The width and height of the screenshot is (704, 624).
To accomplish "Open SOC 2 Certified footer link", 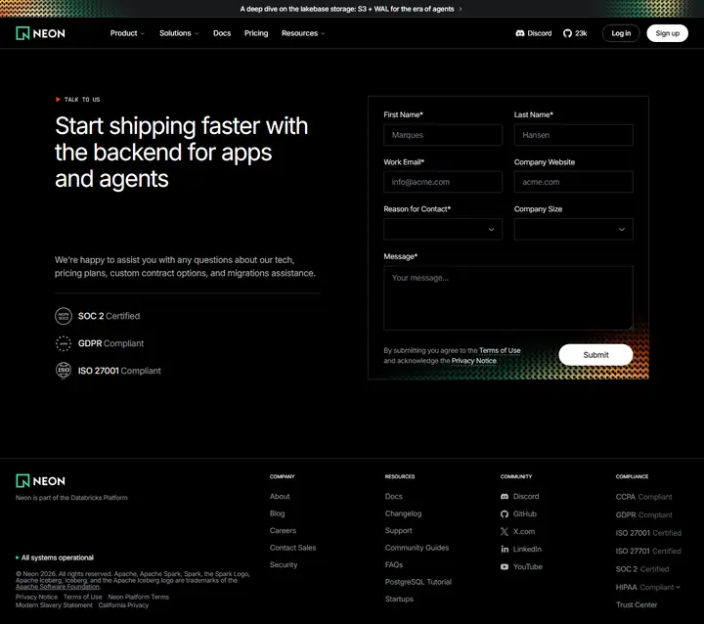I will [642, 569].
